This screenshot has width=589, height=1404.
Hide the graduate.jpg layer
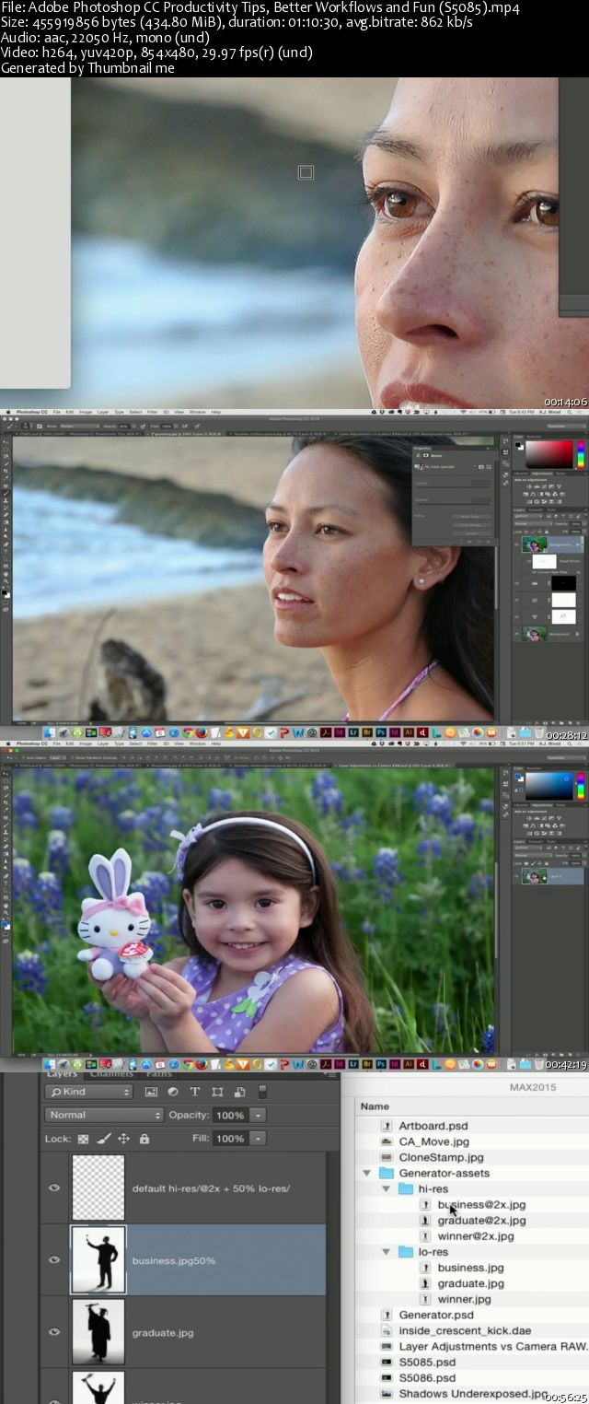click(54, 1331)
